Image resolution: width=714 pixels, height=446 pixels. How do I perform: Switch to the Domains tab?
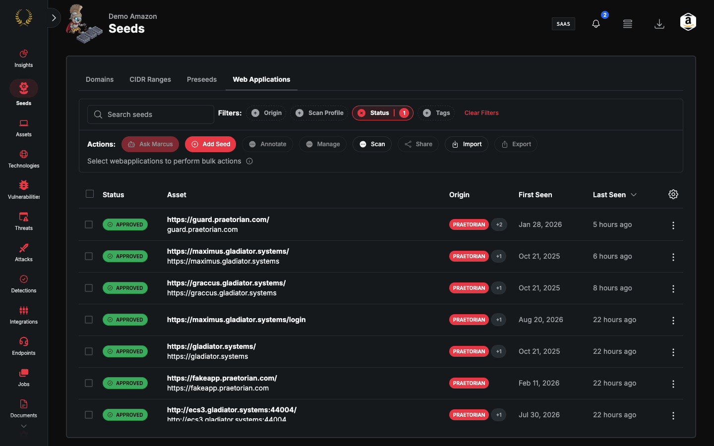[x=100, y=79]
